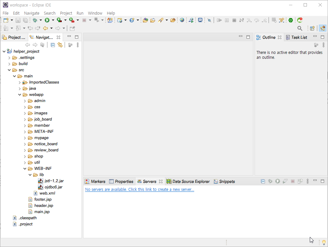Click Collapse All in Navigator toolbar

point(53,45)
